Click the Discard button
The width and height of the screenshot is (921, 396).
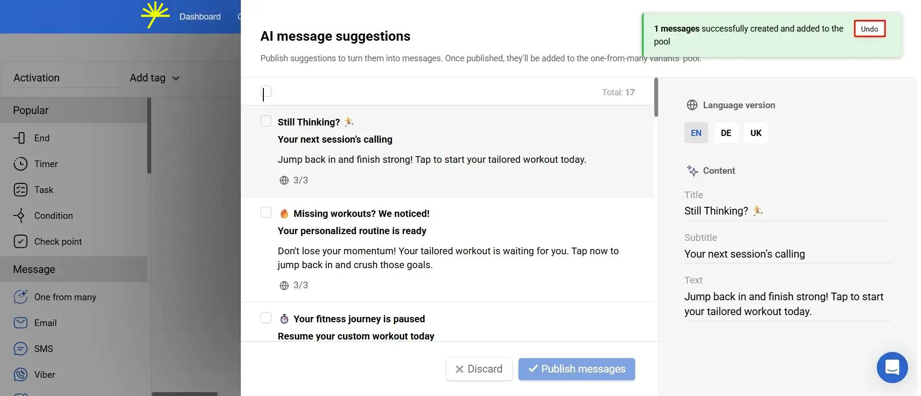tap(479, 369)
